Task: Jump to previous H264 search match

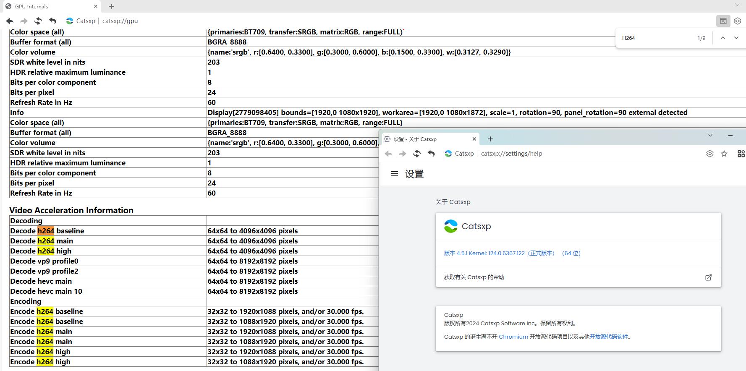Action: click(x=723, y=38)
